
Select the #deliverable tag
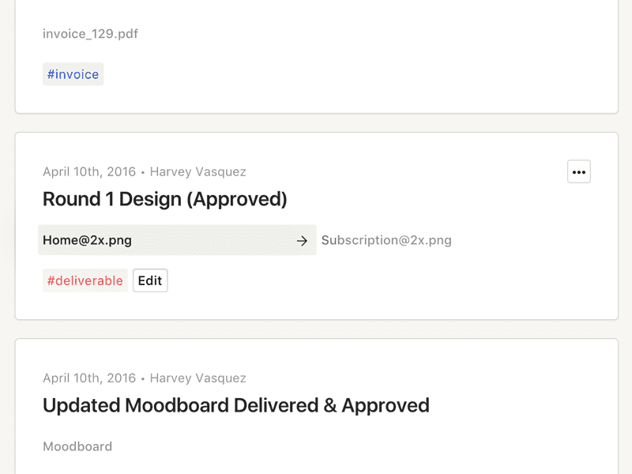(x=85, y=280)
